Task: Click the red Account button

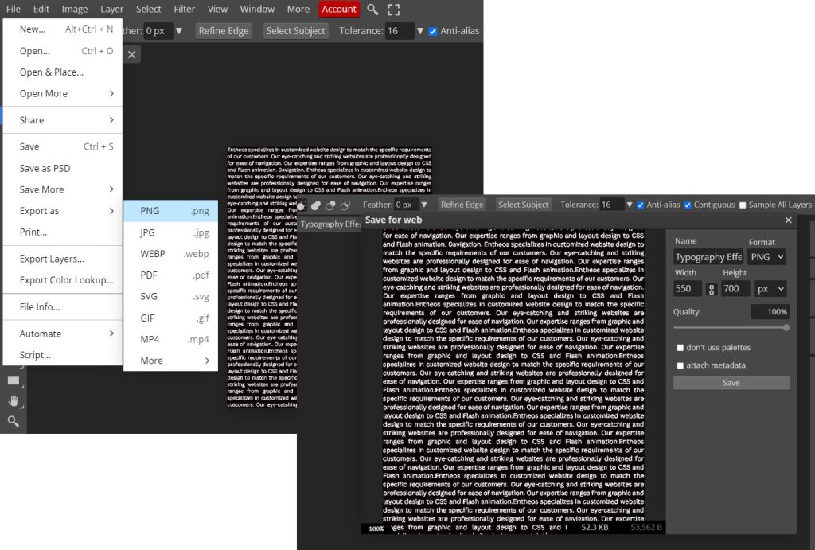Action: pos(339,10)
